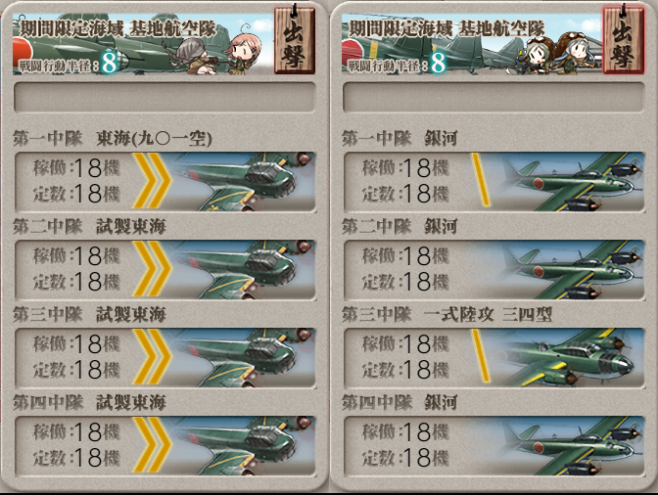Click double chevron proficiency on left 第四中隊
This screenshot has height=495, width=658.
click(153, 445)
